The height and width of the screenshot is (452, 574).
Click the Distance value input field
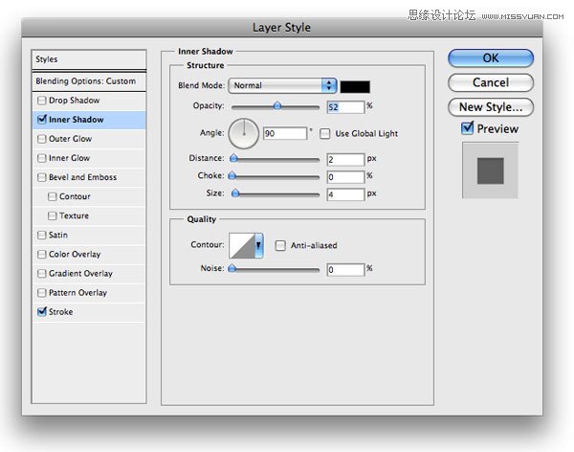coord(344,159)
